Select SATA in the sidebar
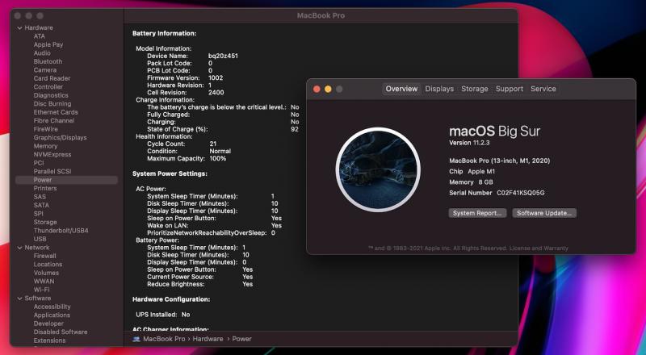 click(x=41, y=205)
